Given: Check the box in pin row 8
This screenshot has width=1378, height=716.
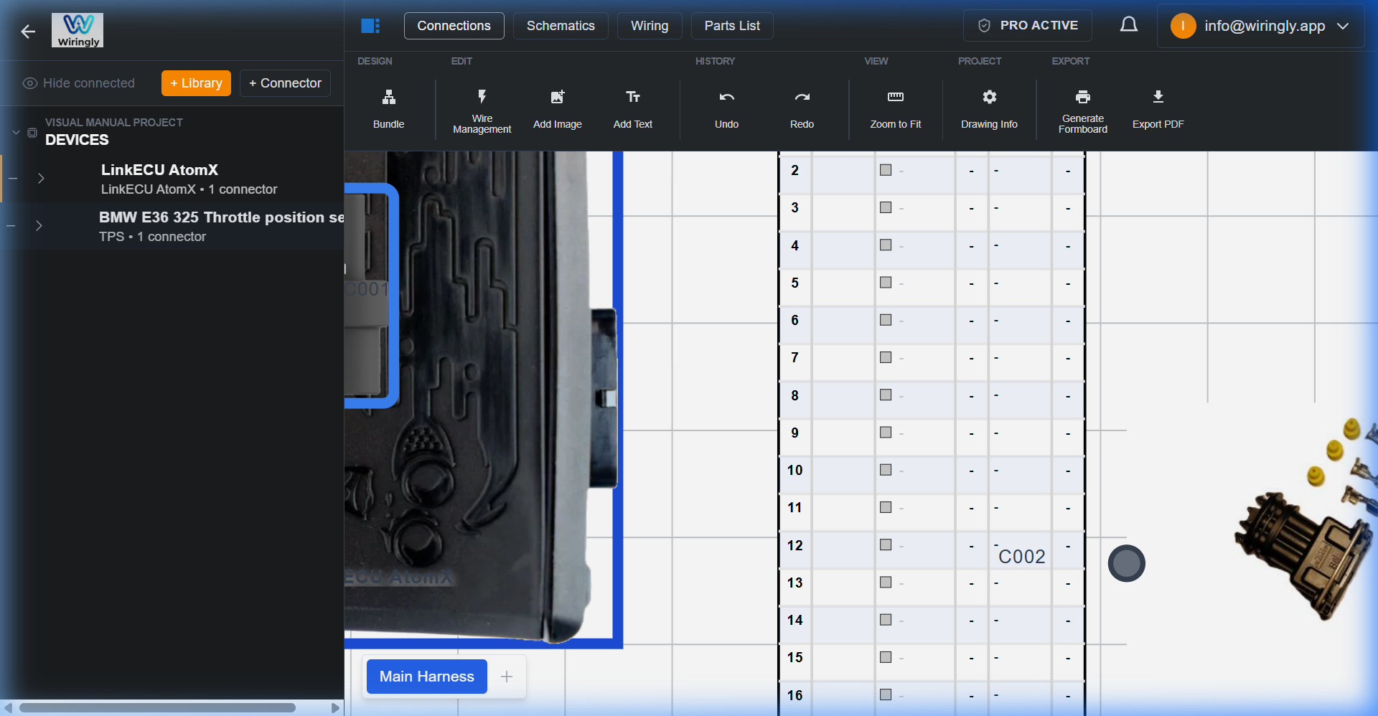Looking at the screenshot, I should pos(886,395).
